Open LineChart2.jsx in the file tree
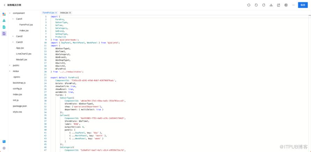This screenshot has width=311, height=152. [x=24, y=54]
